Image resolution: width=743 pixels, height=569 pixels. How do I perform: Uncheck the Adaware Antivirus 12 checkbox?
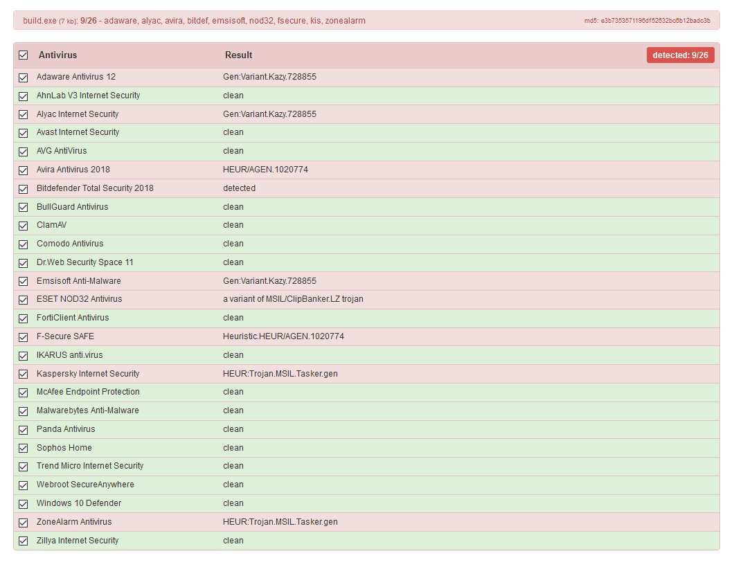pos(24,78)
